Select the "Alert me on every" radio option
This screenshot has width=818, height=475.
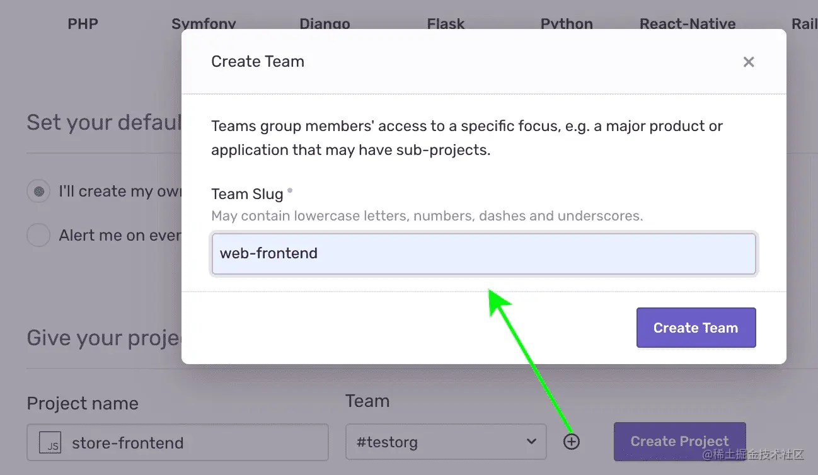click(38, 236)
